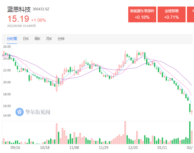Click the 10/18 date axis label
The height and width of the screenshot is (153, 194).
point(45,148)
